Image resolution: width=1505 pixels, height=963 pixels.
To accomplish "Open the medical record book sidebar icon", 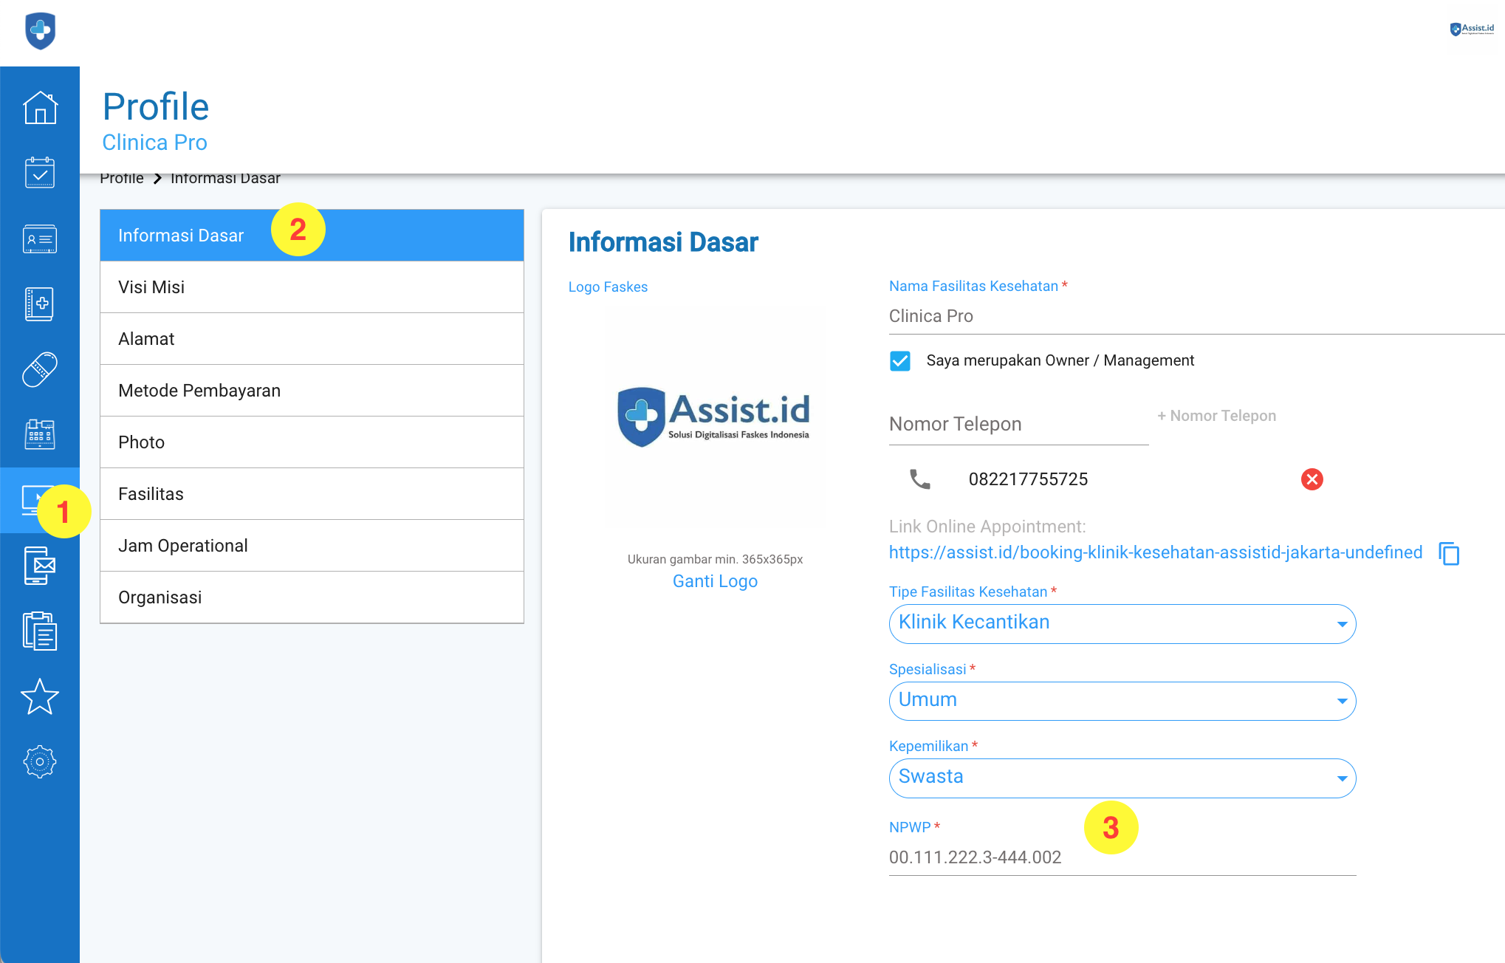I will tap(40, 304).
